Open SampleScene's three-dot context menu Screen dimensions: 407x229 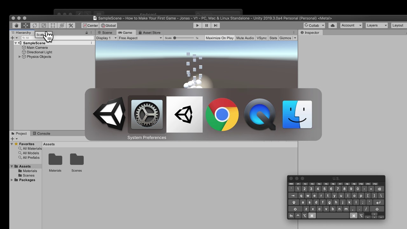(92, 43)
